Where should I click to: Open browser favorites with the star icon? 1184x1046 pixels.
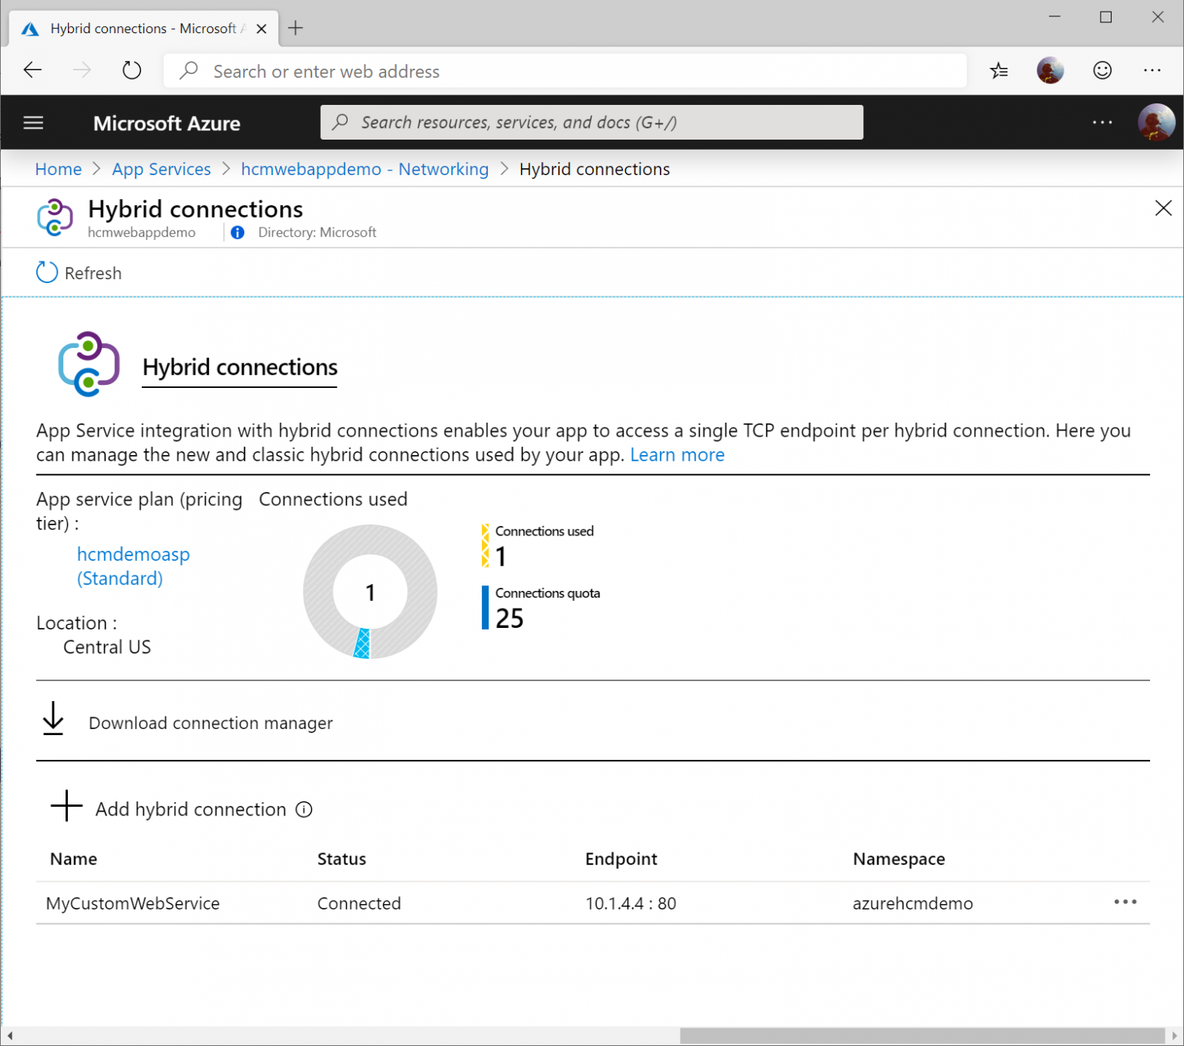999,70
